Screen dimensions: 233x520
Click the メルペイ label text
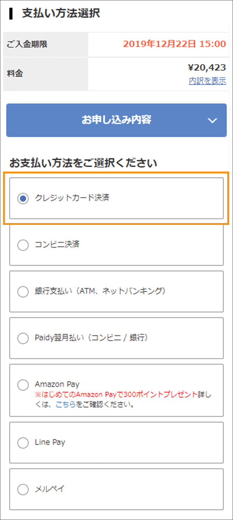pyautogui.click(x=49, y=489)
